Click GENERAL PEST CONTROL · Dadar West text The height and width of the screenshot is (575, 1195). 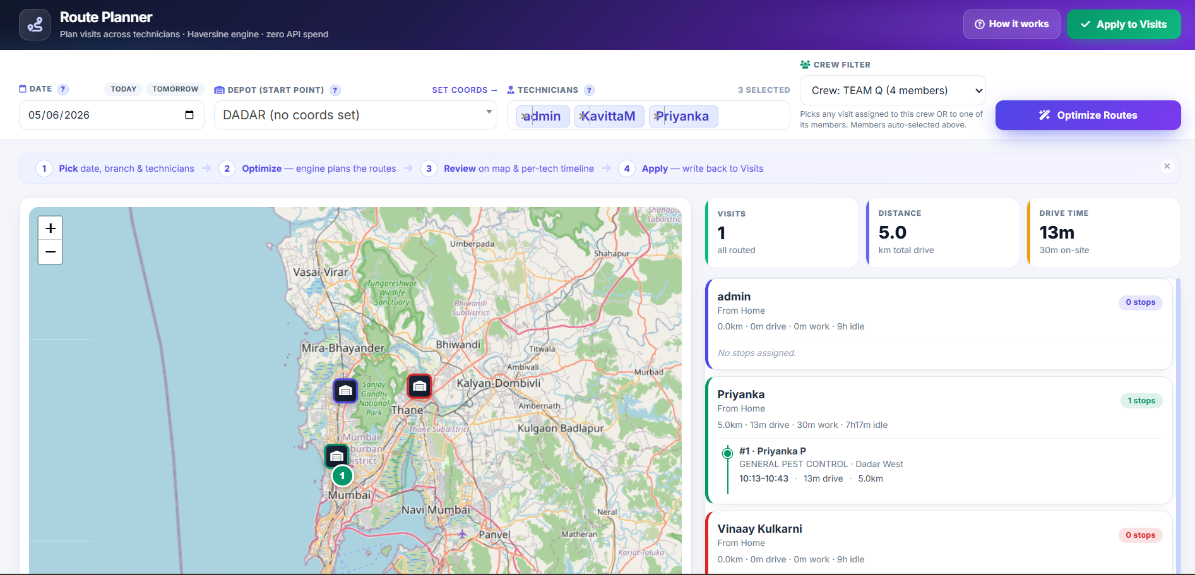pyautogui.click(x=821, y=464)
